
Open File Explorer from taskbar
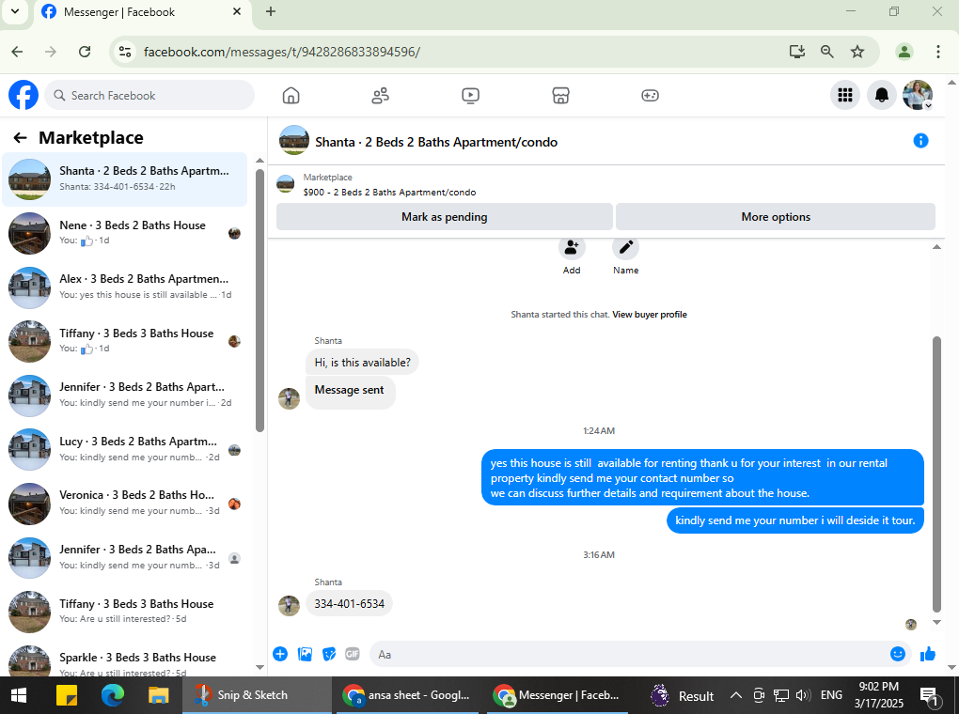pyautogui.click(x=158, y=695)
